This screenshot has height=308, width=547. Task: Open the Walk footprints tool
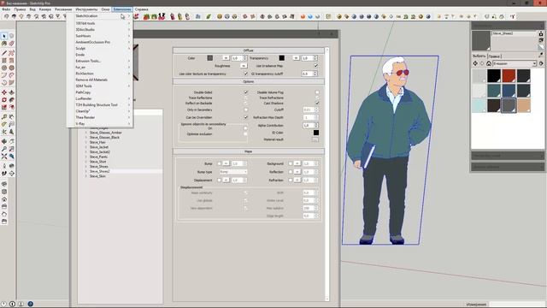4,173
